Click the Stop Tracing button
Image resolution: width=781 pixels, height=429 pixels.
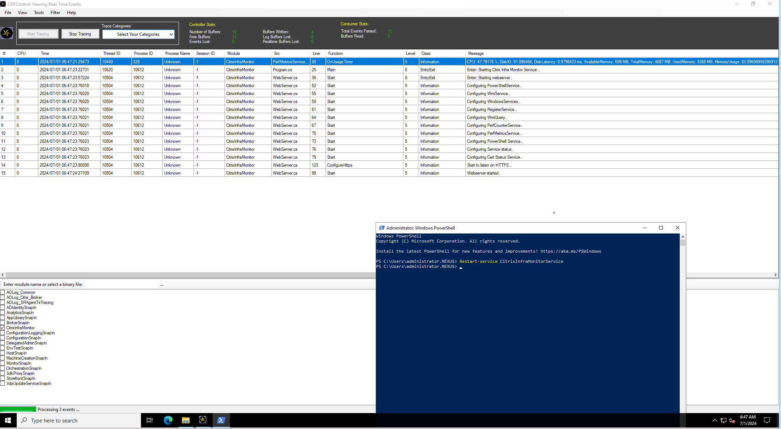click(x=79, y=34)
